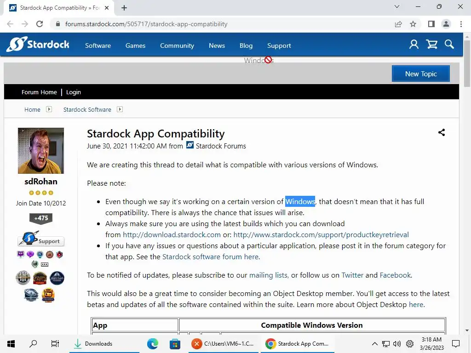
Task: Expand the arrow next to Stardock Software breadcrumb
Action: click(120, 109)
